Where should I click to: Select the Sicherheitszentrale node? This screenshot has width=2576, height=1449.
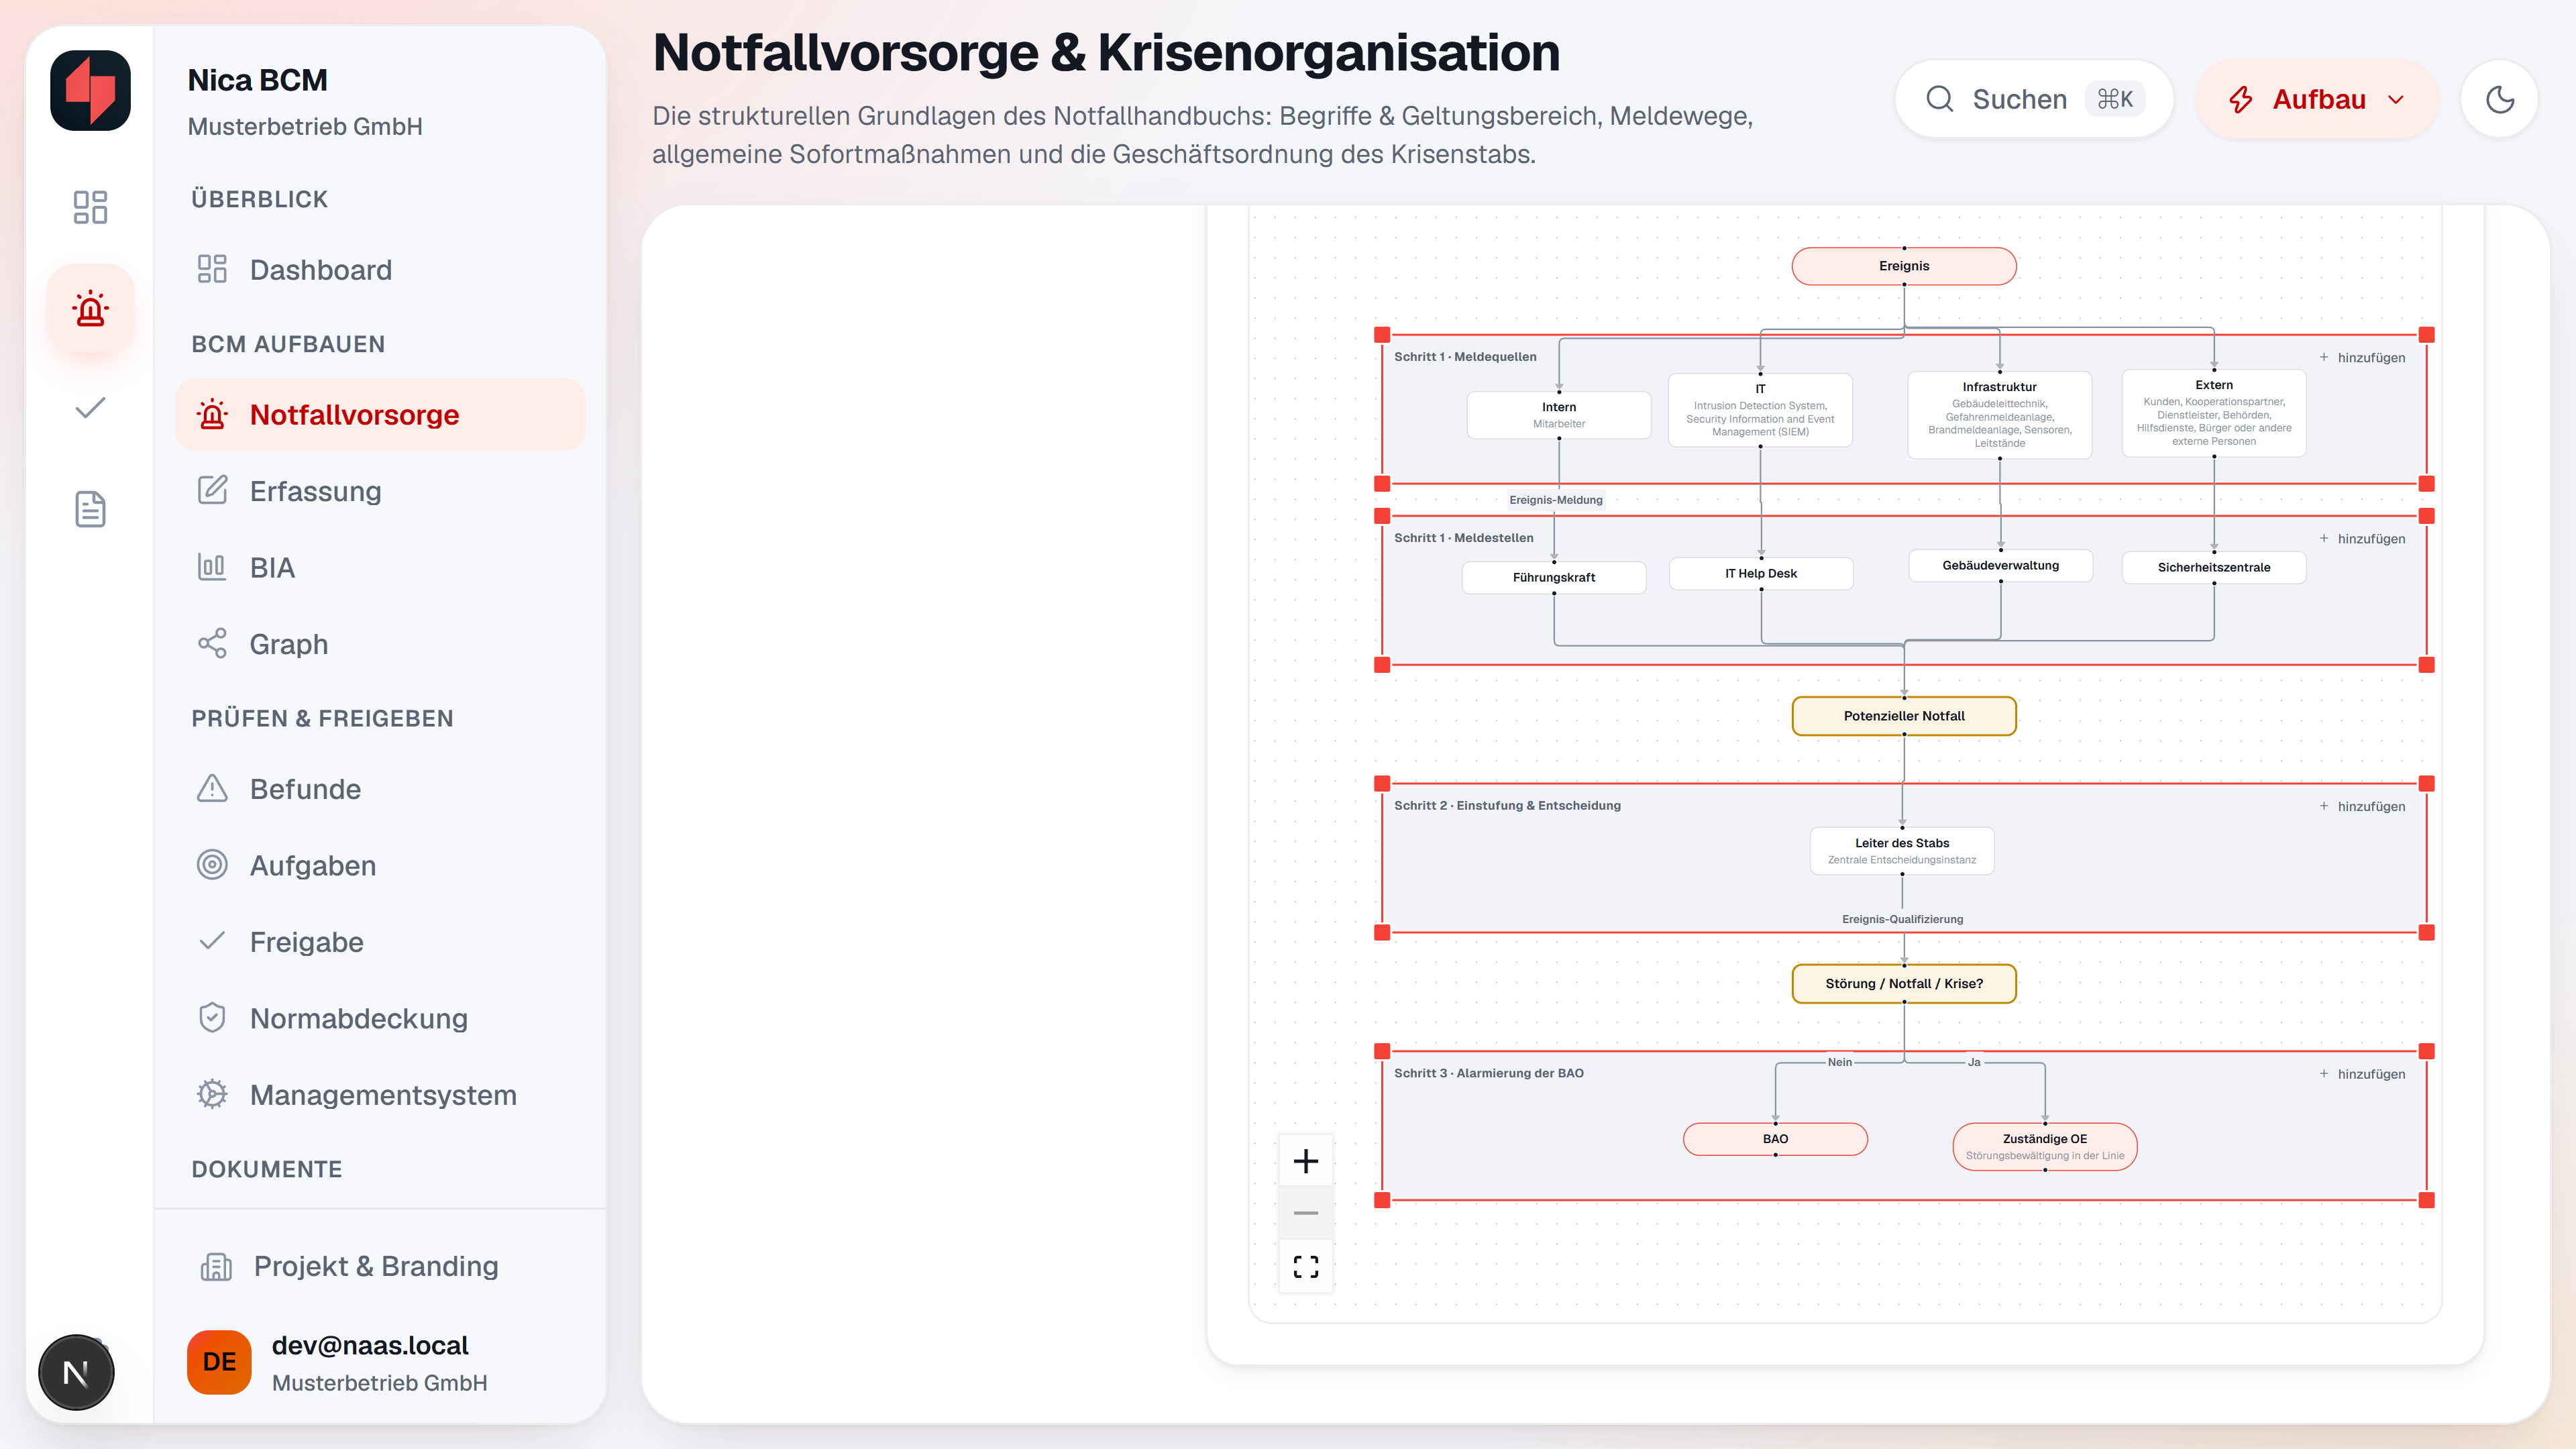2214,567
